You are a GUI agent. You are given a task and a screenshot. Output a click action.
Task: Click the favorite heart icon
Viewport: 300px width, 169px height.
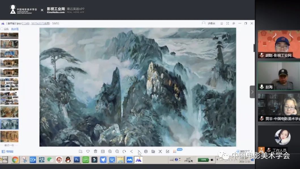tap(88, 151)
